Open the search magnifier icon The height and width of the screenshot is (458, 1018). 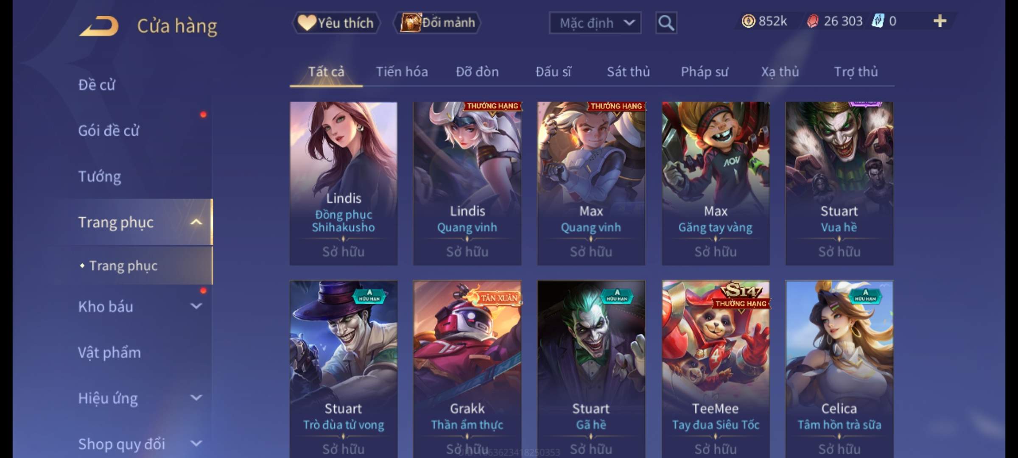coord(666,23)
